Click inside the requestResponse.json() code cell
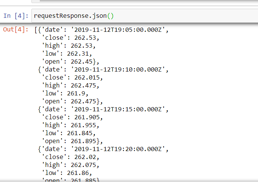The width and height of the screenshot is (258, 184). 144,16
